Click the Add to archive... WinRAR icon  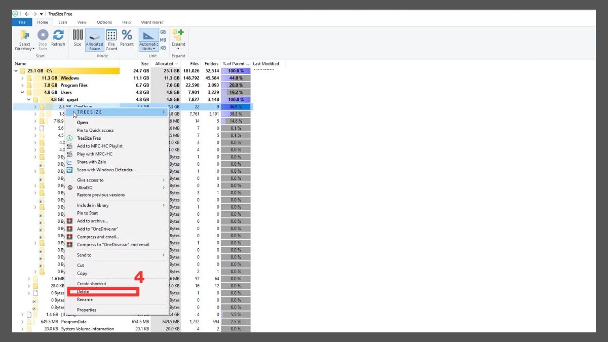pos(70,221)
